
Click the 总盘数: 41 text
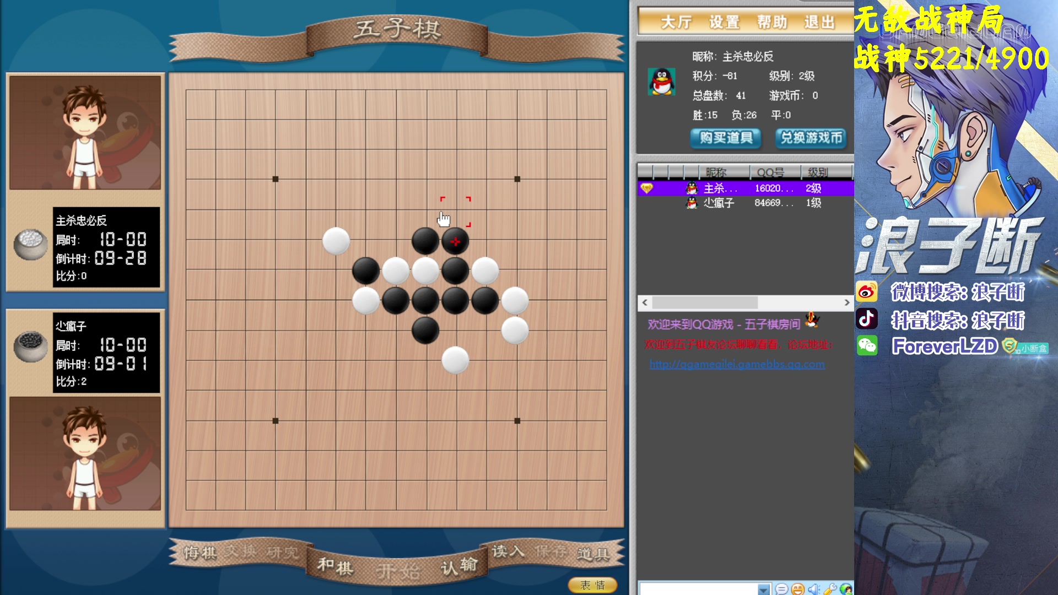(x=719, y=95)
